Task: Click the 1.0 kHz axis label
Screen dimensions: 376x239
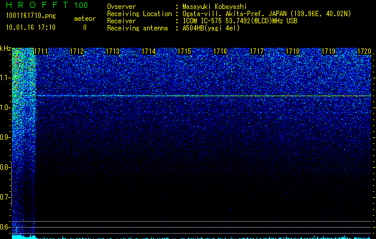Action: coord(5,108)
